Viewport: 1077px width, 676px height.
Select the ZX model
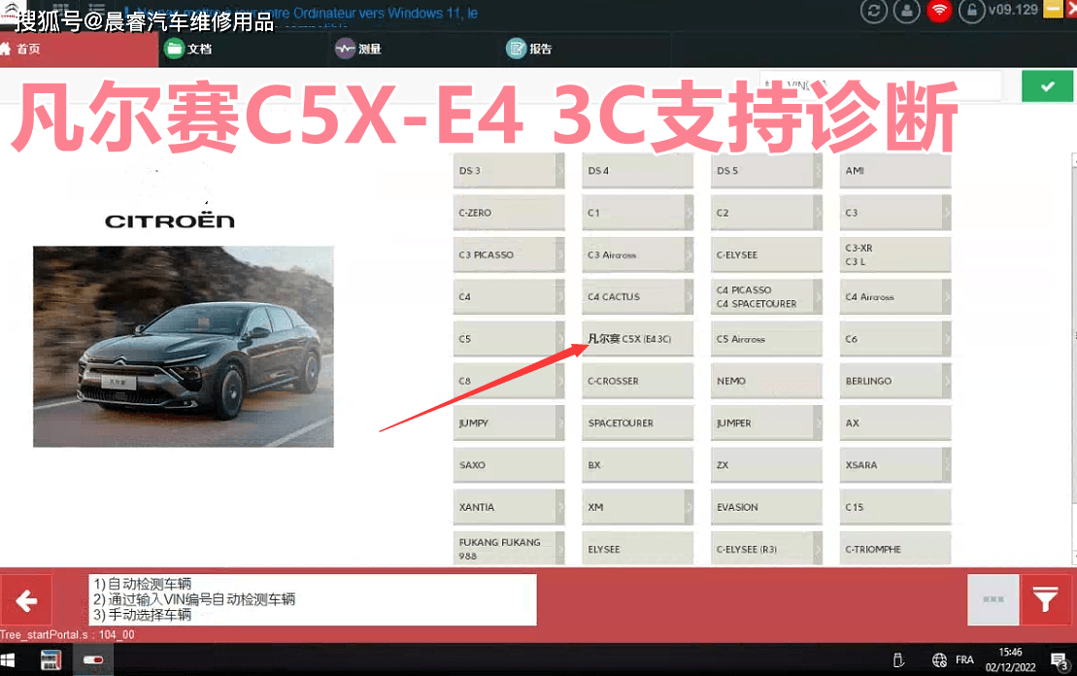(x=766, y=465)
